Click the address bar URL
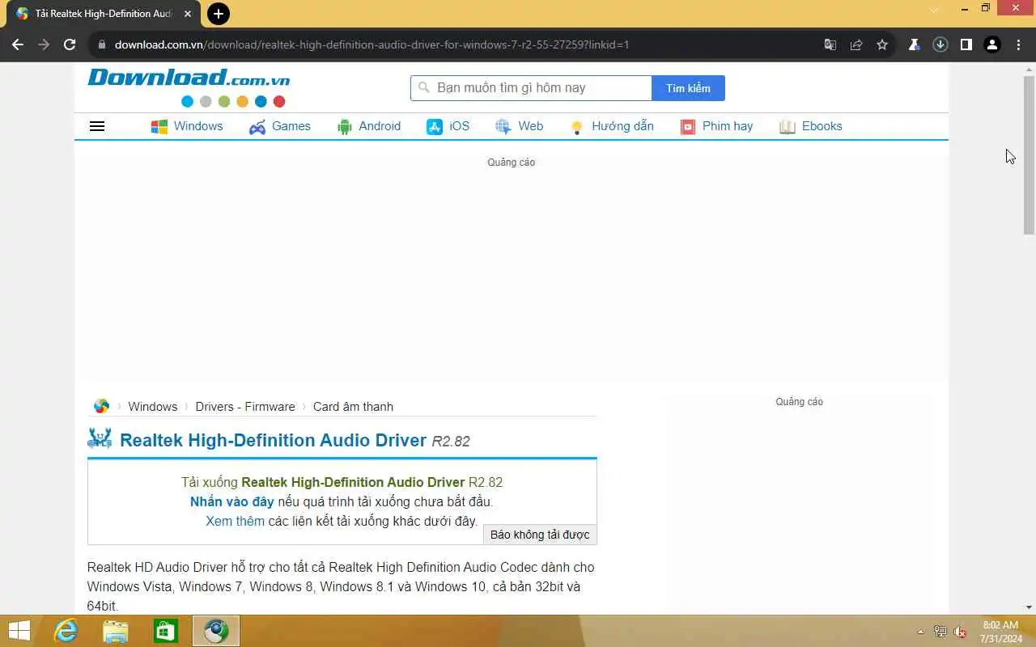Image resolution: width=1036 pixels, height=647 pixels. (372, 44)
